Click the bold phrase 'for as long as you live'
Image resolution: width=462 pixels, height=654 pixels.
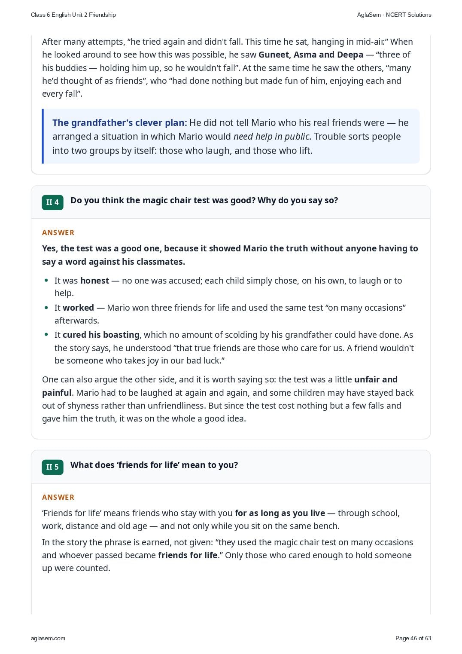point(280,513)
